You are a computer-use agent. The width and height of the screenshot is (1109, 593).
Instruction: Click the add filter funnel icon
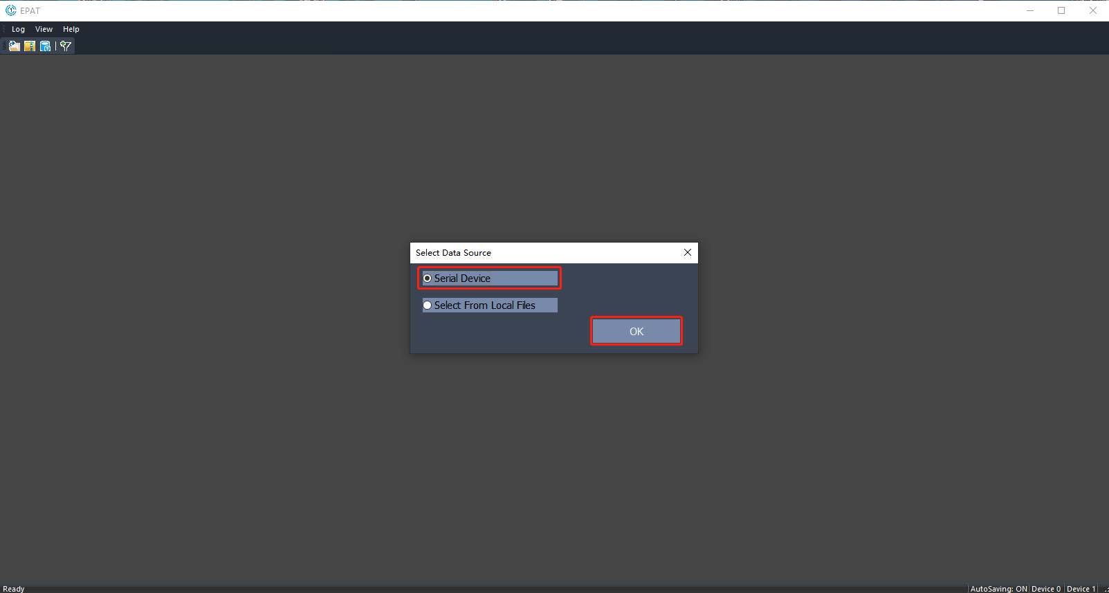coord(66,46)
